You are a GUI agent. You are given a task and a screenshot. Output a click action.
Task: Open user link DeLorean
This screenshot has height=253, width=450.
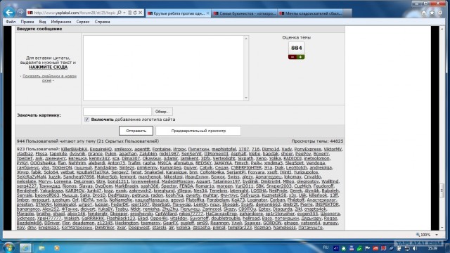(x=84, y=181)
